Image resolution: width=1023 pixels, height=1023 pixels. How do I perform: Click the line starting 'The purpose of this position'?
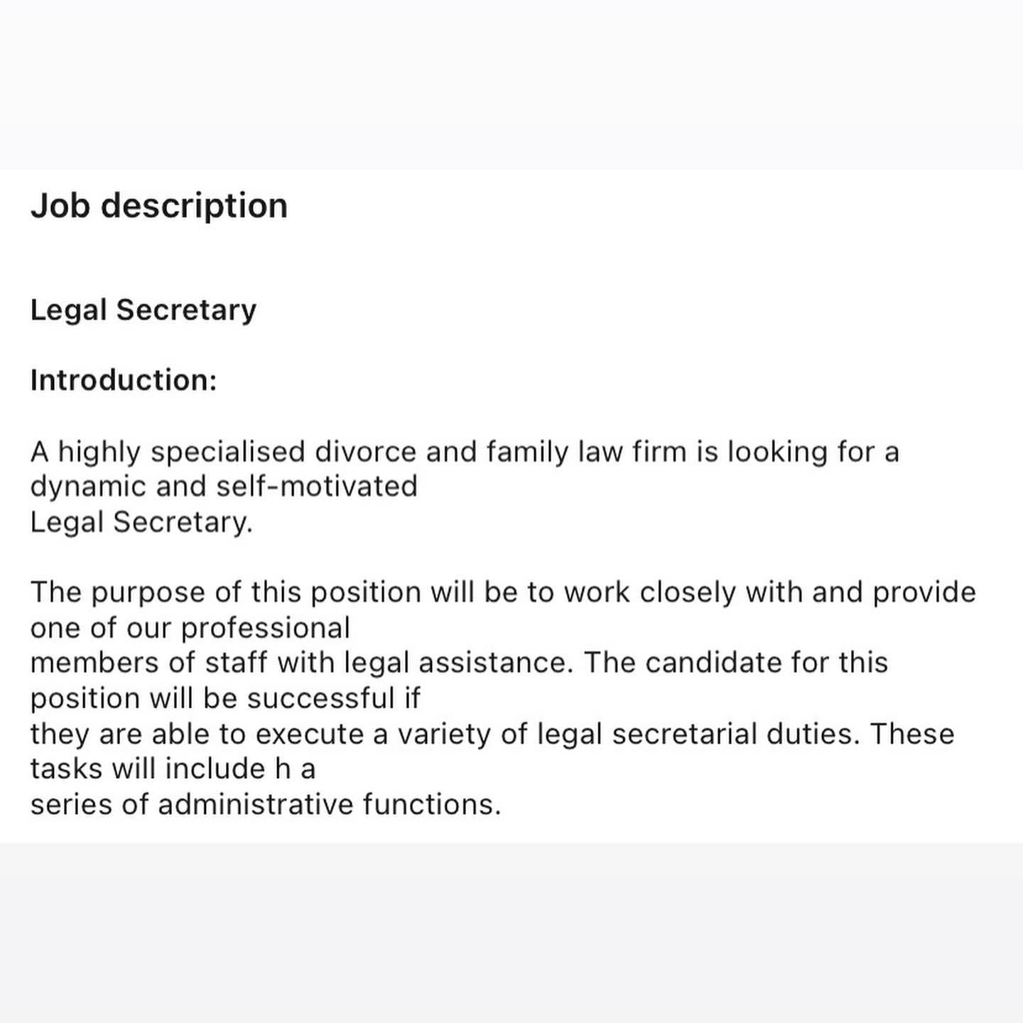[x=503, y=592]
